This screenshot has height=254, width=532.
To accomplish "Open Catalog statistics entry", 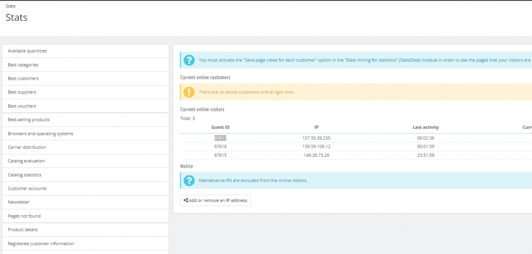I will click(86, 175).
